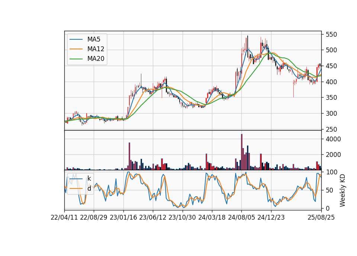Click the 250 price axis tick

click(x=331, y=129)
